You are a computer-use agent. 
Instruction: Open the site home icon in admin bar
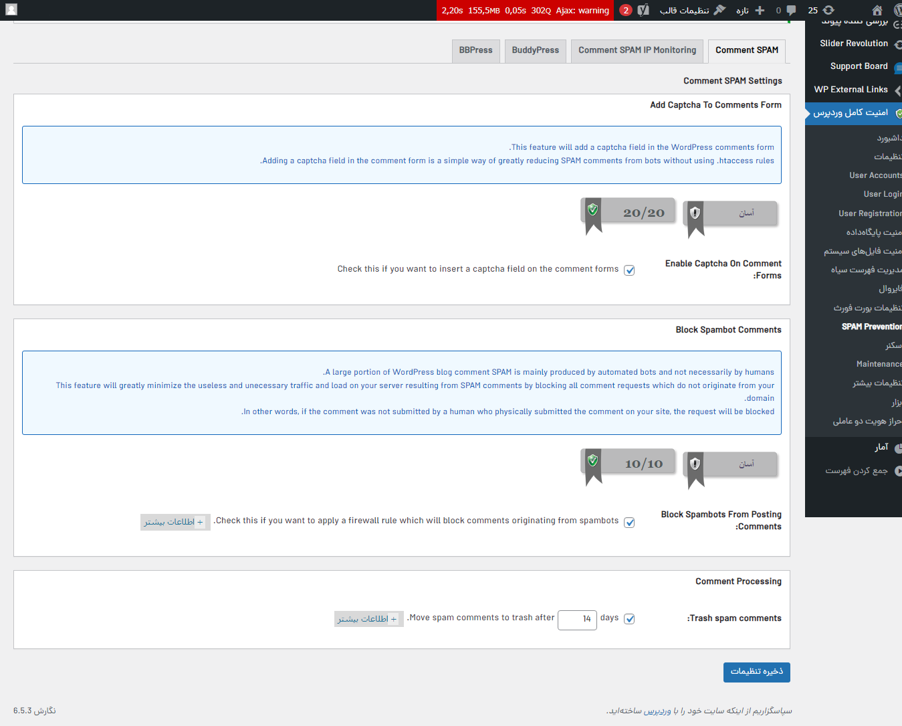point(877,10)
